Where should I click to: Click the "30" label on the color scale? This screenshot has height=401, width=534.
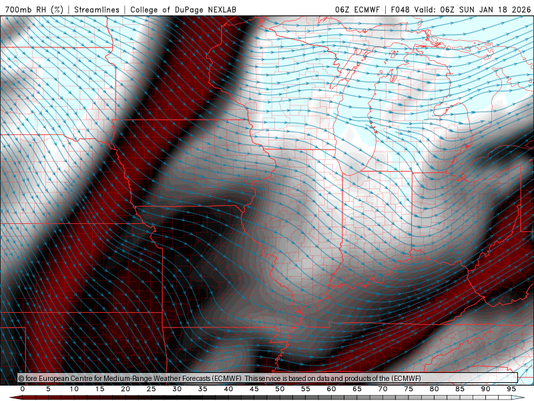coord(177,389)
